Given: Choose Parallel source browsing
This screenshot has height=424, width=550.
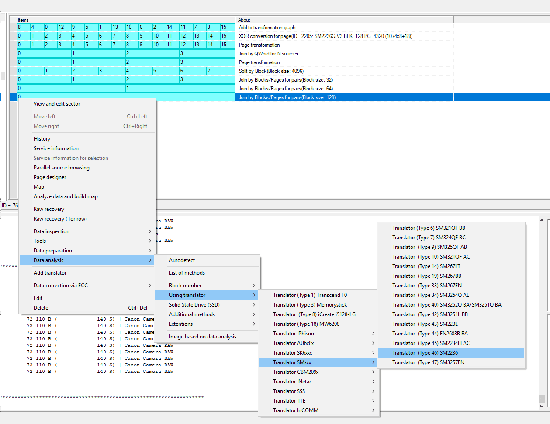Looking at the screenshot, I should (x=87, y=168).
